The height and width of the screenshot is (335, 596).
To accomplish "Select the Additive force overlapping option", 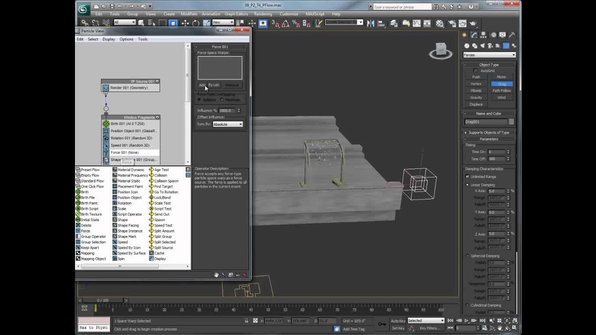I will [199, 100].
